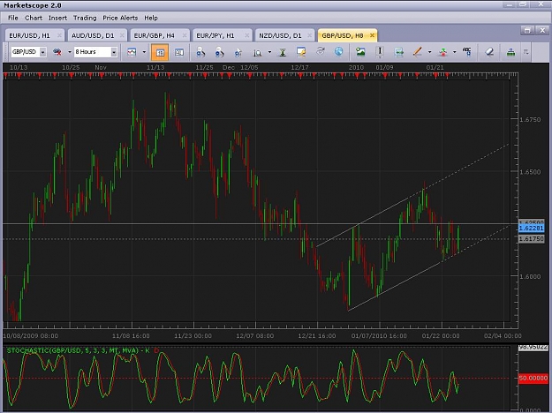
Task: Click the green stamp icon
Action: (510, 52)
